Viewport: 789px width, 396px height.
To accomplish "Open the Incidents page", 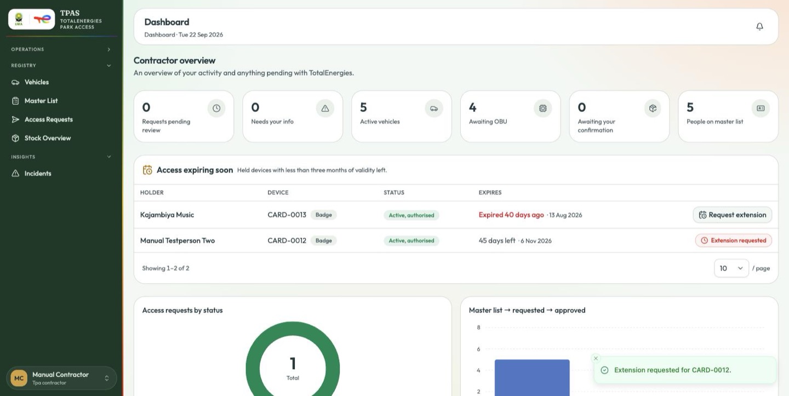I will pyautogui.click(x=61, y=174).
